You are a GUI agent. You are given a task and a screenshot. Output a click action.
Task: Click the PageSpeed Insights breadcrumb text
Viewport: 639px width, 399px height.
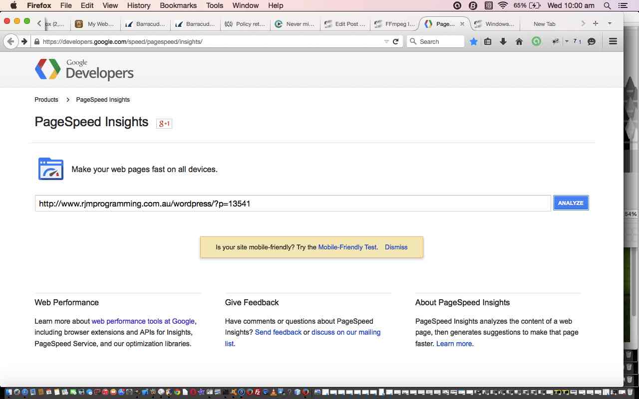coord(103,100)
